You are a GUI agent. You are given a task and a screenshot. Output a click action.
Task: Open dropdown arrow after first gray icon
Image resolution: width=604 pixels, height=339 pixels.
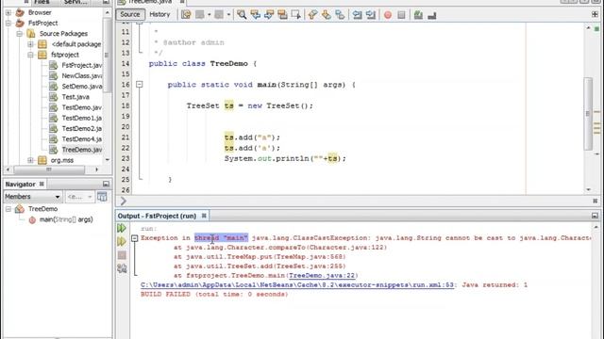(x=210, y=15)
